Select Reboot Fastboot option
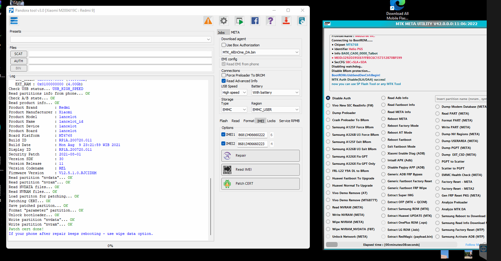The height and width of the screenshot is (261, 501). pos(383,140)
